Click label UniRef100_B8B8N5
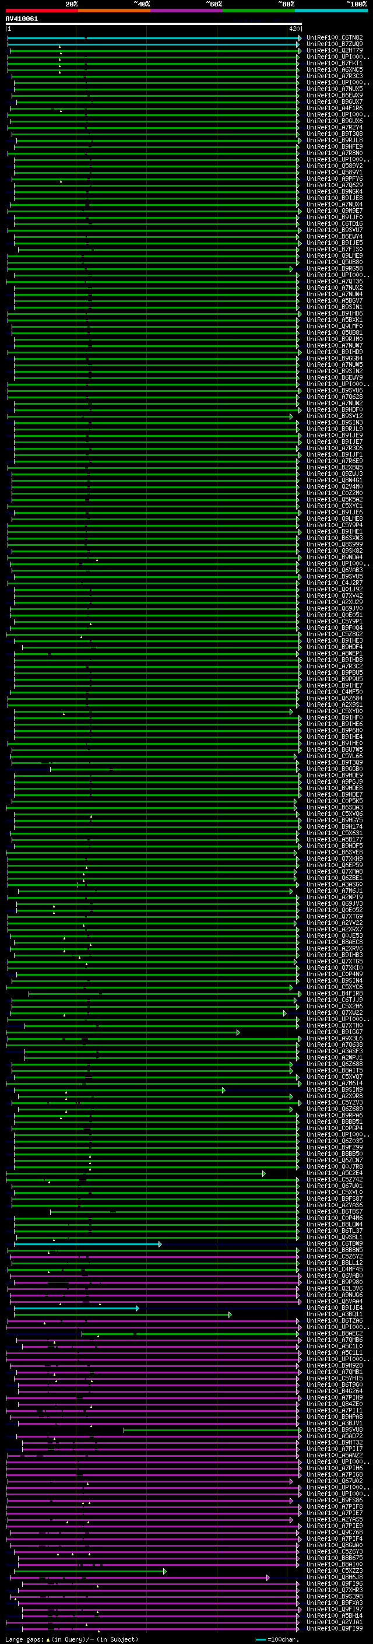Screen dimensions: 373x1644 (334, 1250)
